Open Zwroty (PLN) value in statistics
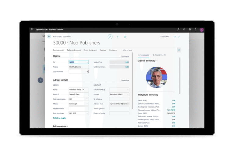This screenshot has width=234, height=156. click(174, 126)
